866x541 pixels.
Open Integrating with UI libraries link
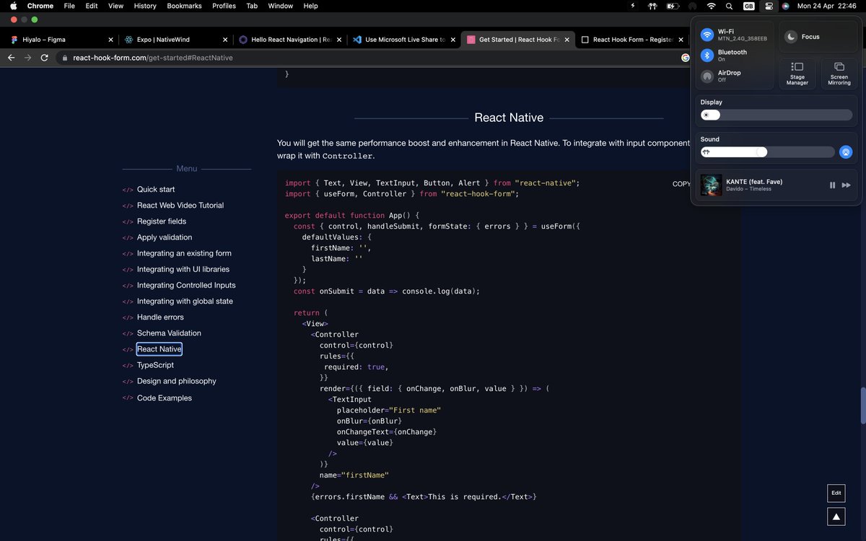[183, 269]
